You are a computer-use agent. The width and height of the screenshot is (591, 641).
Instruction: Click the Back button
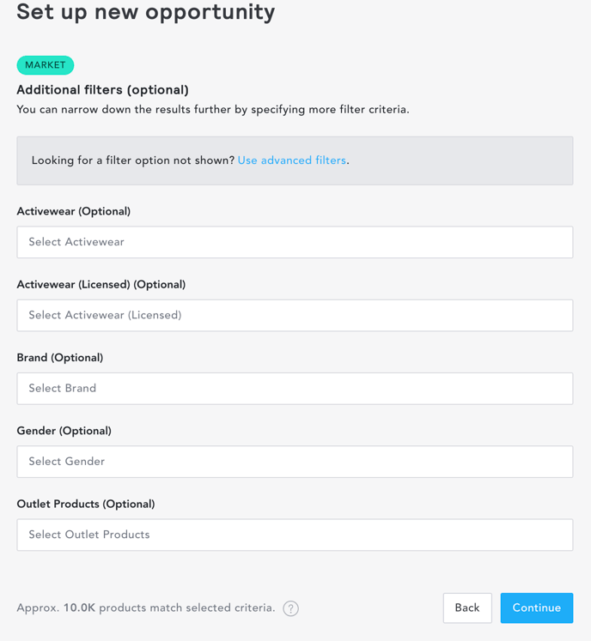coord(467,608)
